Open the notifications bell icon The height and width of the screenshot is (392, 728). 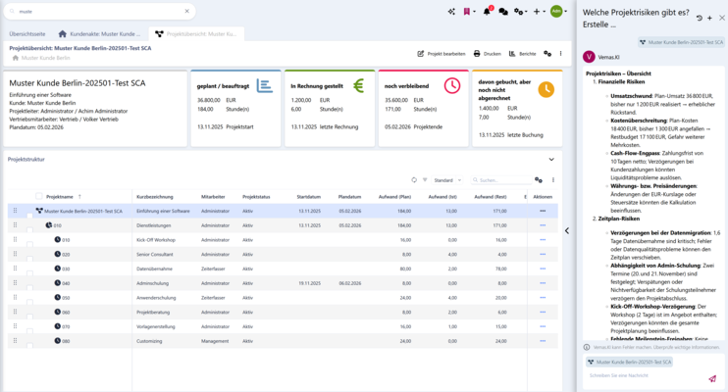487,12
